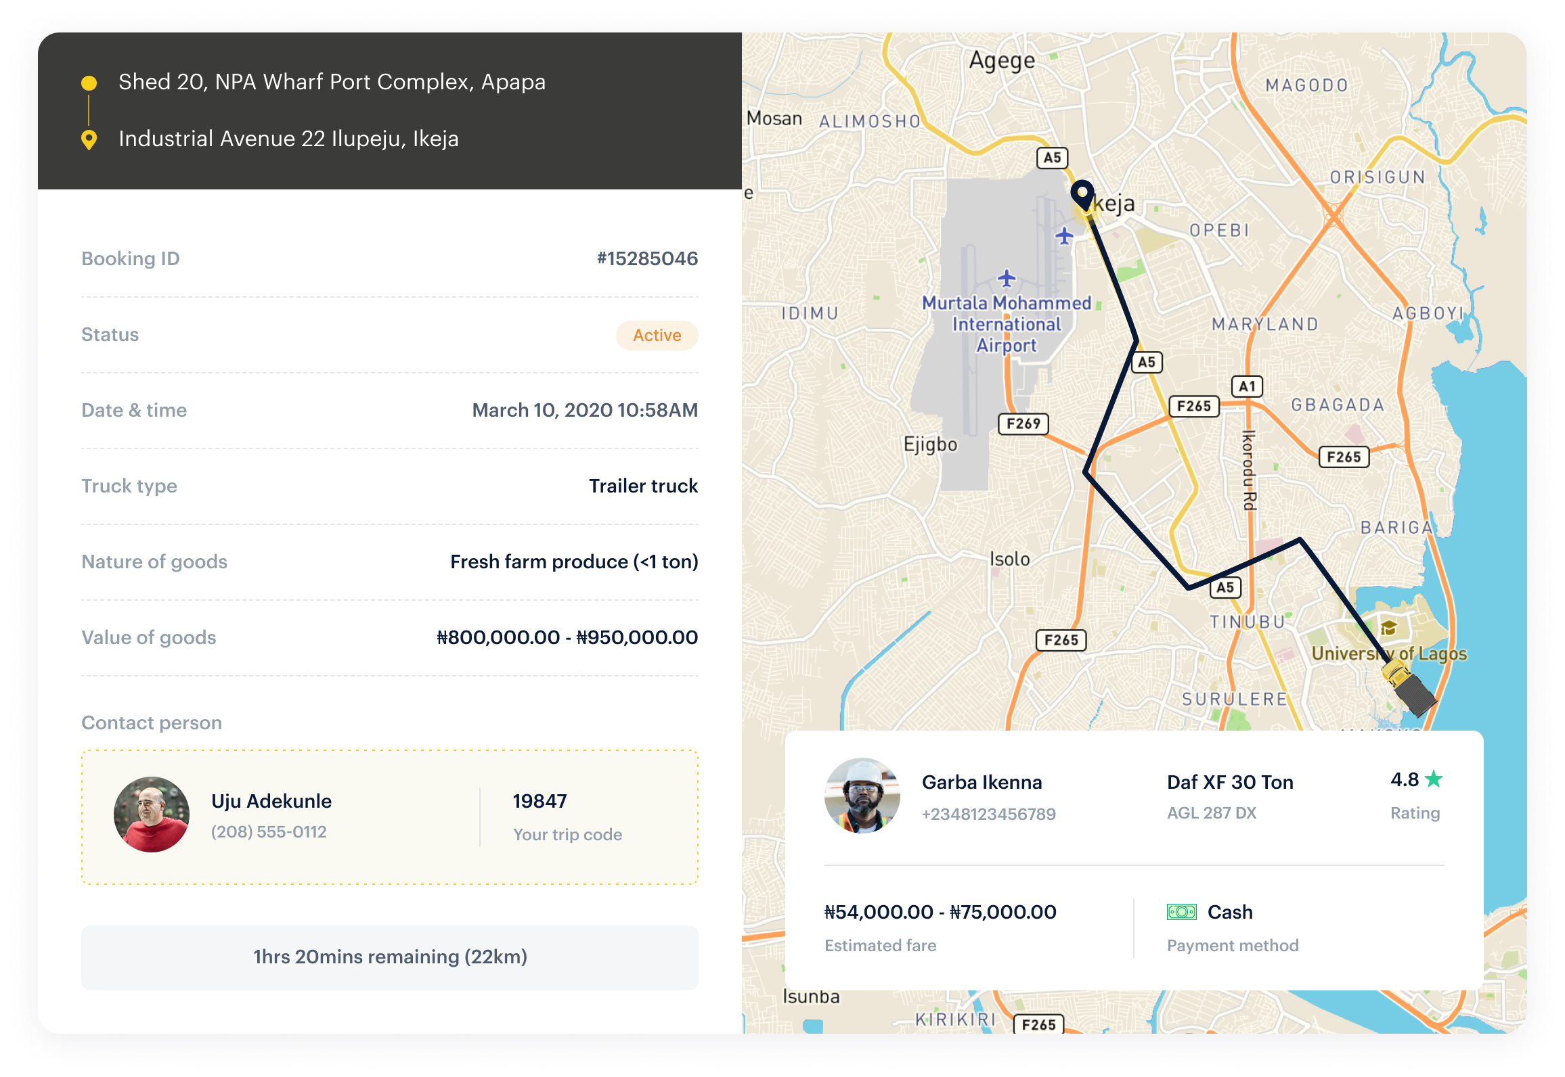Click Uju Adekunle's contact avatar

[x=152, y=815]
